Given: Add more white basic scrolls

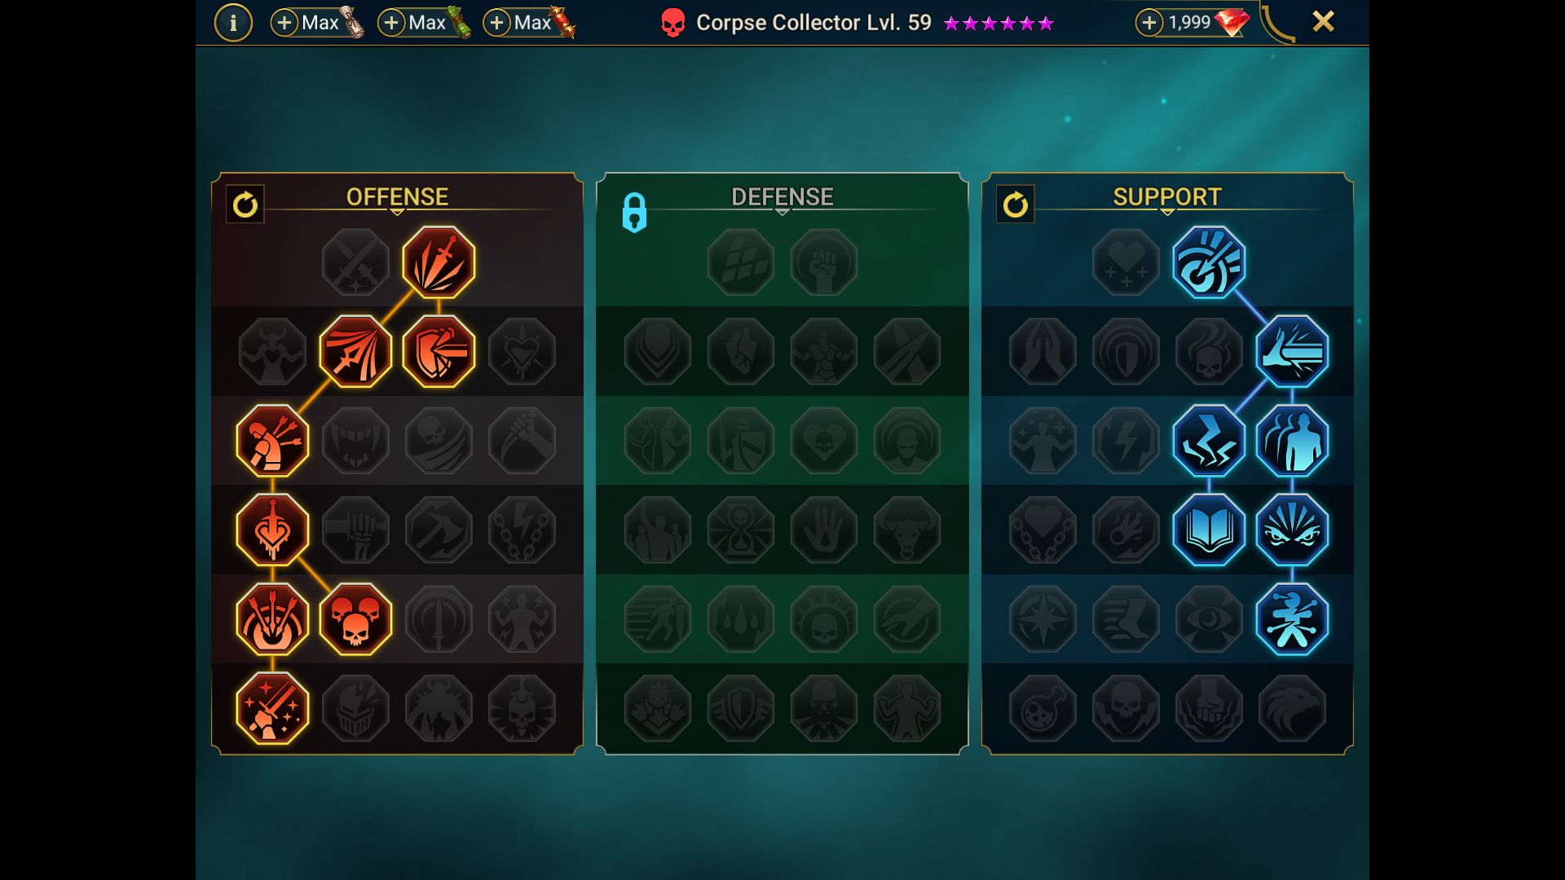Looking at the screenshot, I should pos(284,23).
